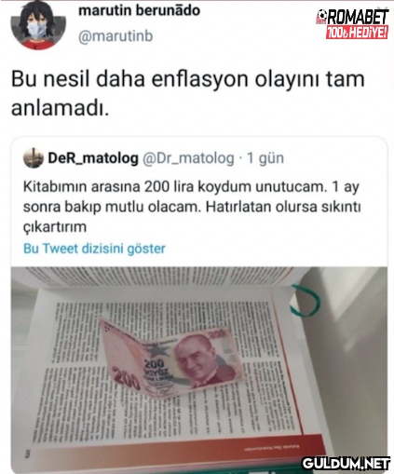
Task: Select the 'Bu nesil daha enflasyon' tweet text
Action: click(188, 93)
